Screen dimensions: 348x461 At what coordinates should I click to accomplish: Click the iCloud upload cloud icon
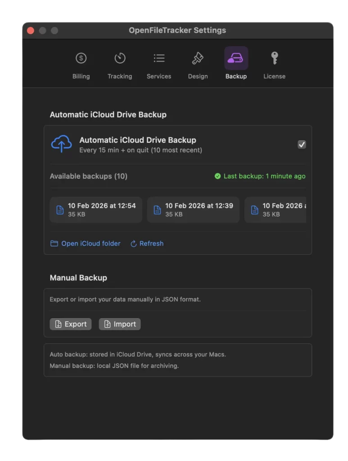click(61, 144)
